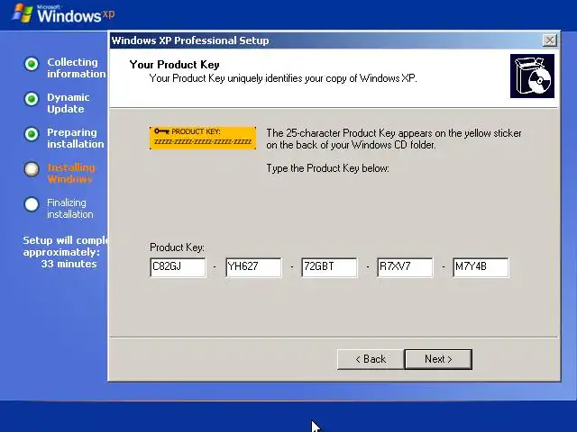Image resolution: width=577 pixels, height=432 pixels.
Task: Click the 'Finalizing installation' label
Action: [x=70, y=208]
